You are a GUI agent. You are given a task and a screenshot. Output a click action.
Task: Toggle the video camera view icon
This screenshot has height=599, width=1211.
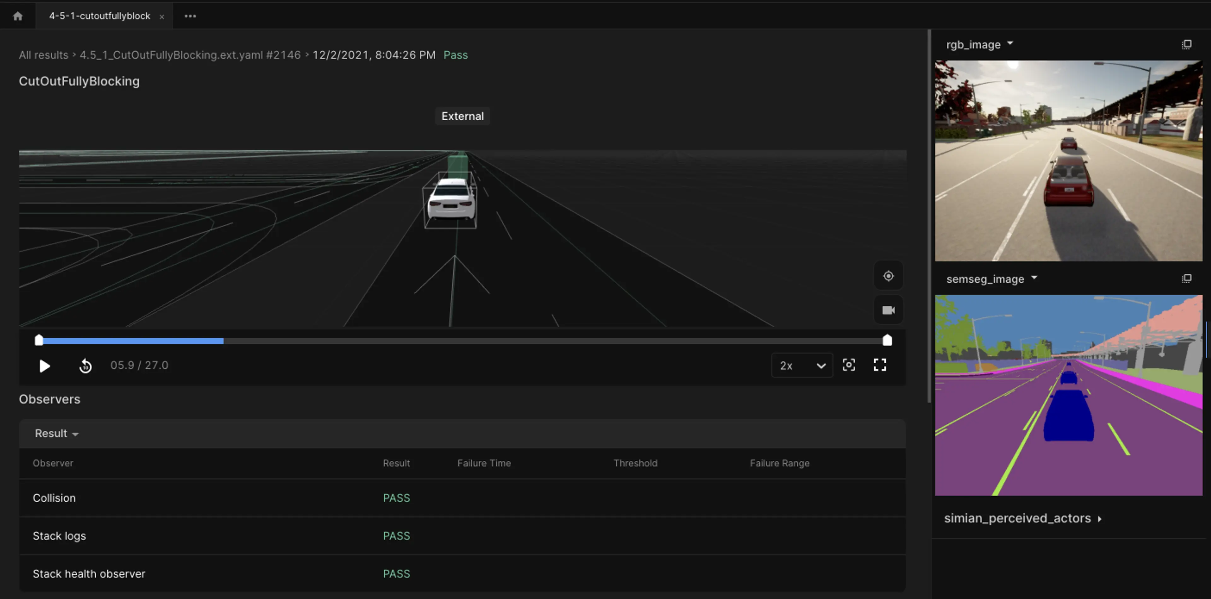pos(888,310)
